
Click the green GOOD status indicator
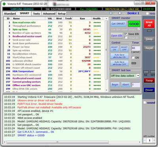point(134,24)
